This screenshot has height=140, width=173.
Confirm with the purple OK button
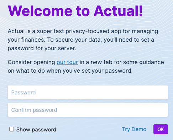coord(161,129)
